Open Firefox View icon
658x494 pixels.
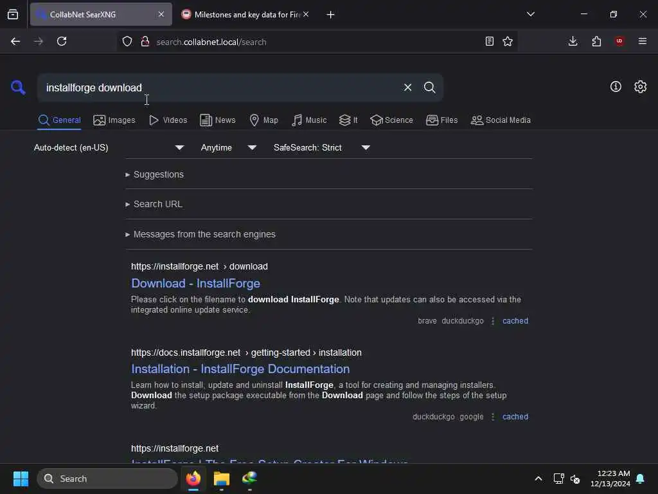point(13,14)
